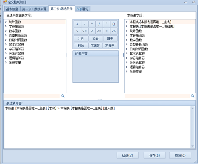
Task: Click the 验证(V) button
Action: (128, 155)
